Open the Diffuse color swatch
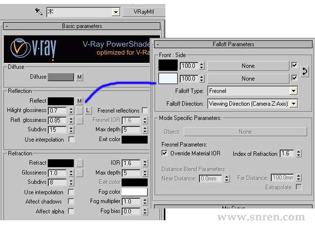The image size is (315, 236). [x=61, y=77]
